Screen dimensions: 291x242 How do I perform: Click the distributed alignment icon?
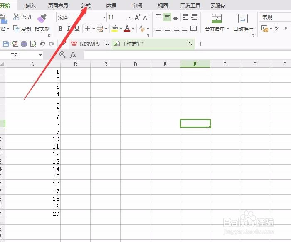click(x=193, y=29)
